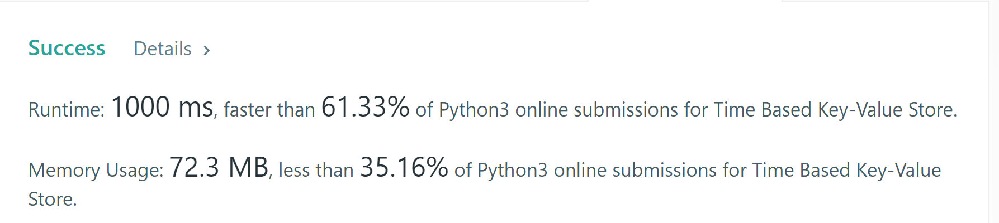
Task: Click the Runtime label
Action: [x=66, y=110]
